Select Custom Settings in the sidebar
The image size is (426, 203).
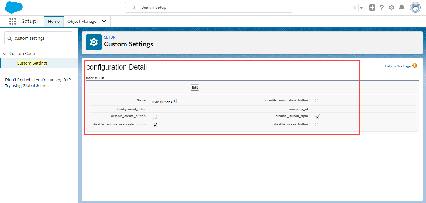click(x=32, y=63)
